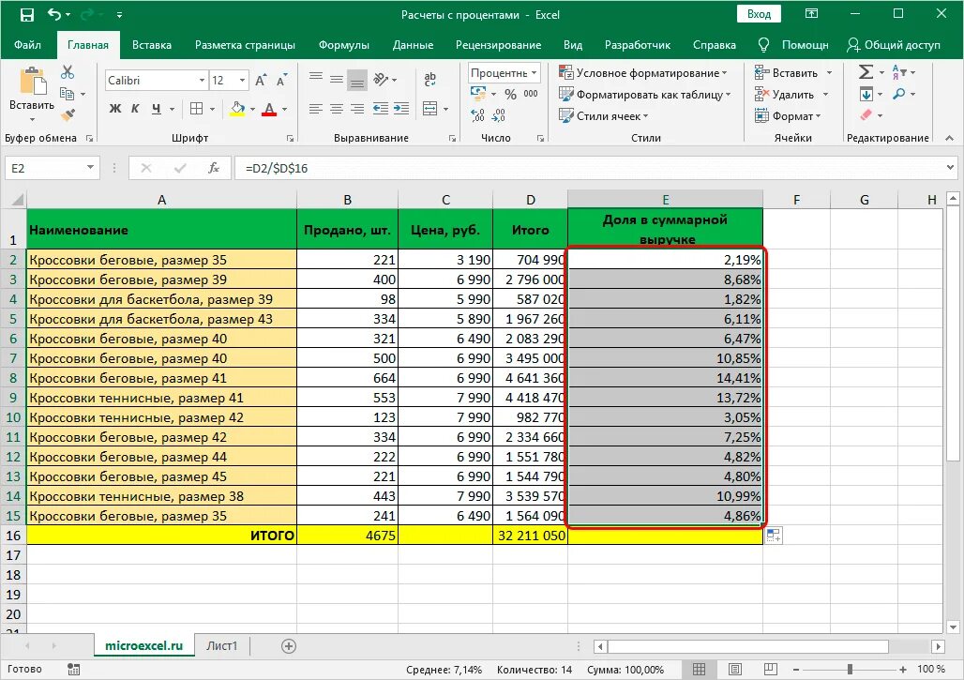Toggle underline Ч formatting

[x=157, y=109]
